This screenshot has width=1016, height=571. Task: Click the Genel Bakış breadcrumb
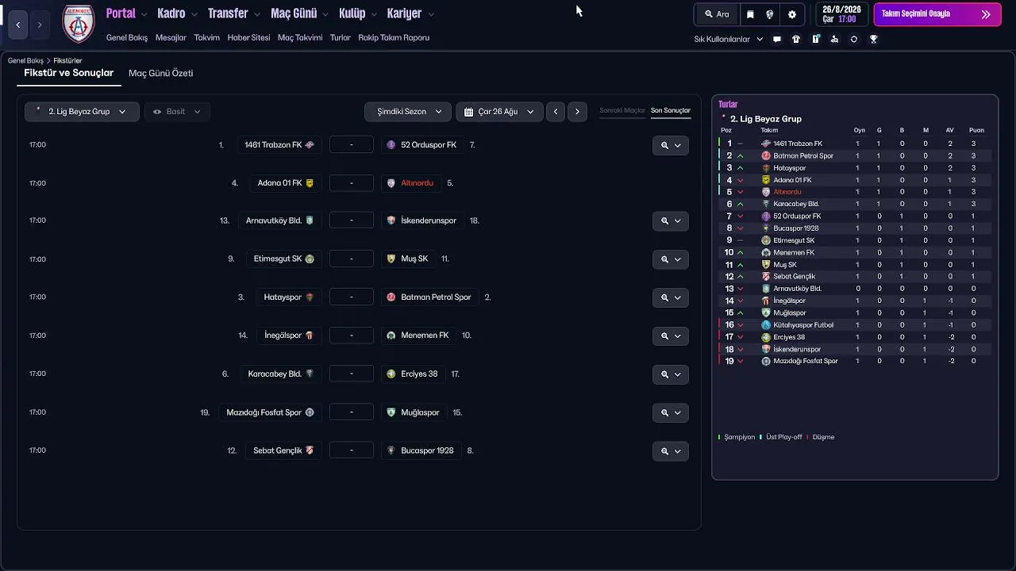pos(25,60)
